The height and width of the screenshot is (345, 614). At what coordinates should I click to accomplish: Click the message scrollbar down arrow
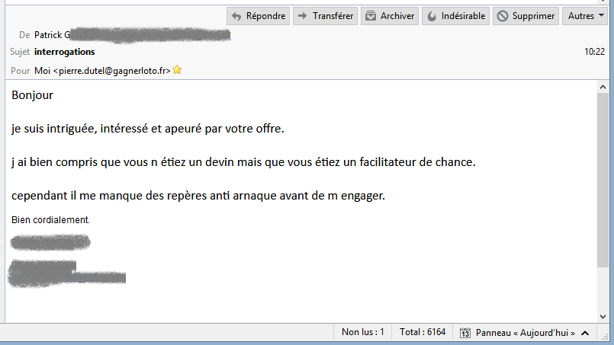[603, 317]
